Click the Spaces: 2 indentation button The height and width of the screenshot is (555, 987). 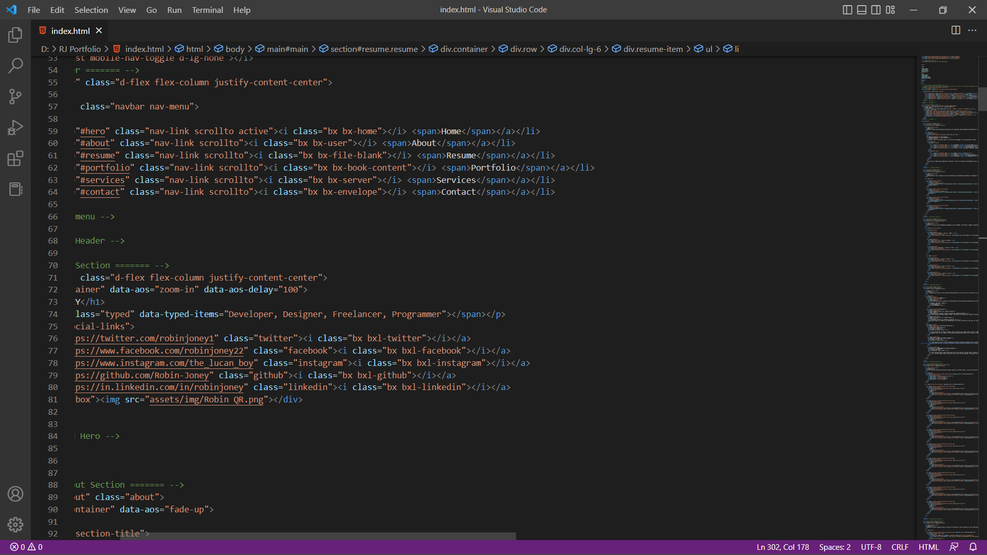coord(835,547)
